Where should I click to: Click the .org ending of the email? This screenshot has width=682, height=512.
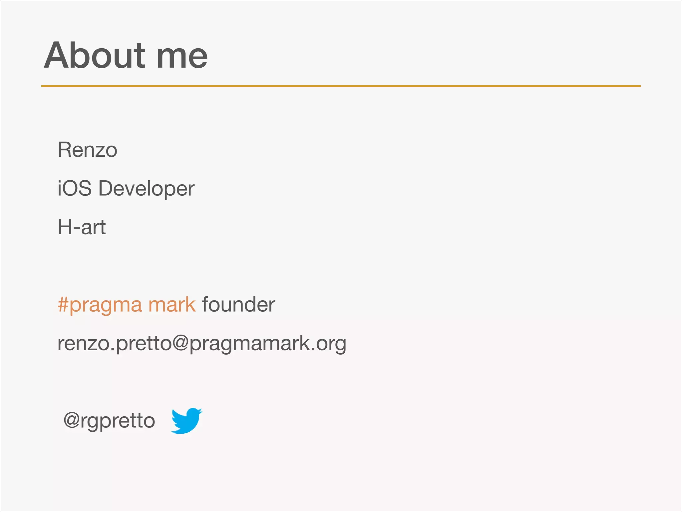pos(329,344)
